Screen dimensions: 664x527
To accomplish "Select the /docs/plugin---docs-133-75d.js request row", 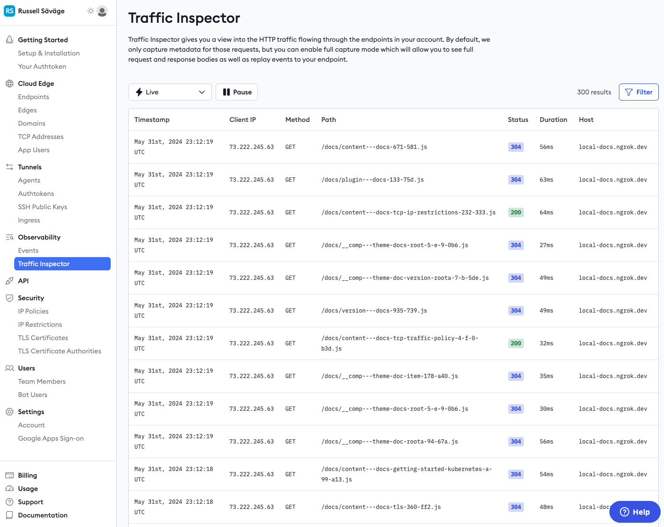I will 372,180.
